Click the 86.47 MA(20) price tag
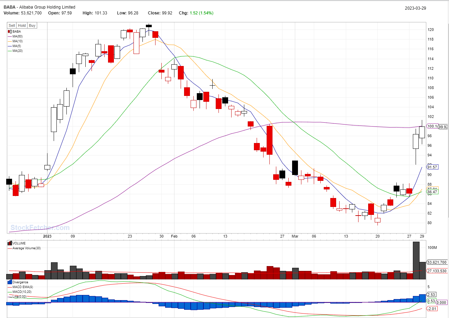449x318 pixels. tap(432, 192)
